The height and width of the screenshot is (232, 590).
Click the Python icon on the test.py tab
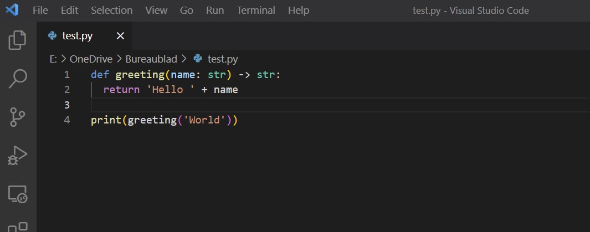[x=53, y=36]
